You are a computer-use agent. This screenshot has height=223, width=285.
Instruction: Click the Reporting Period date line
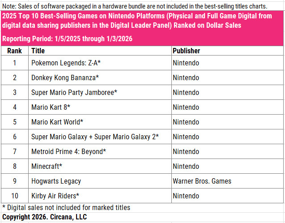coord(67,39)
